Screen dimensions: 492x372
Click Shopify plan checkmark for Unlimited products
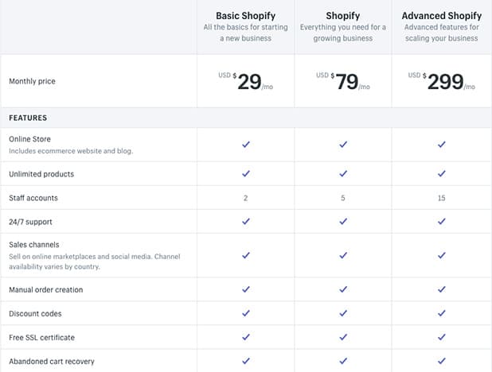coord(343,173)
